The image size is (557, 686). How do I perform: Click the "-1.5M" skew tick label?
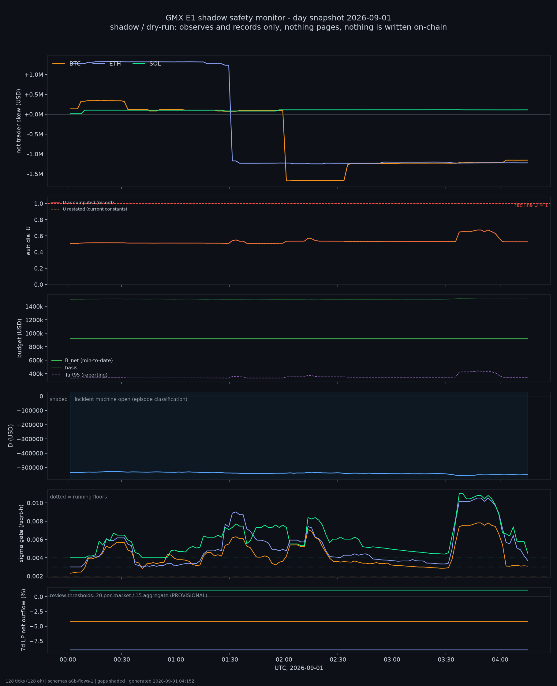[35, 174]
